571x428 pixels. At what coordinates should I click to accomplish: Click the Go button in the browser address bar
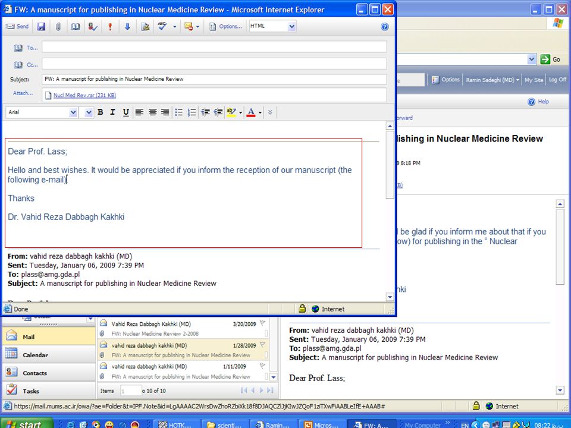550,59
